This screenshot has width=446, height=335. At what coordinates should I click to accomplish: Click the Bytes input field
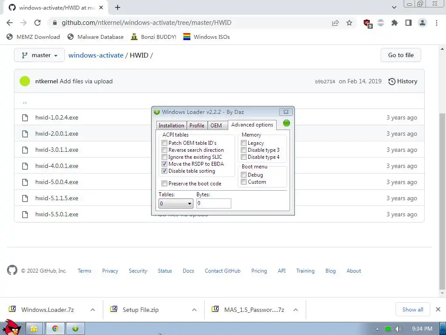point(213,203)
